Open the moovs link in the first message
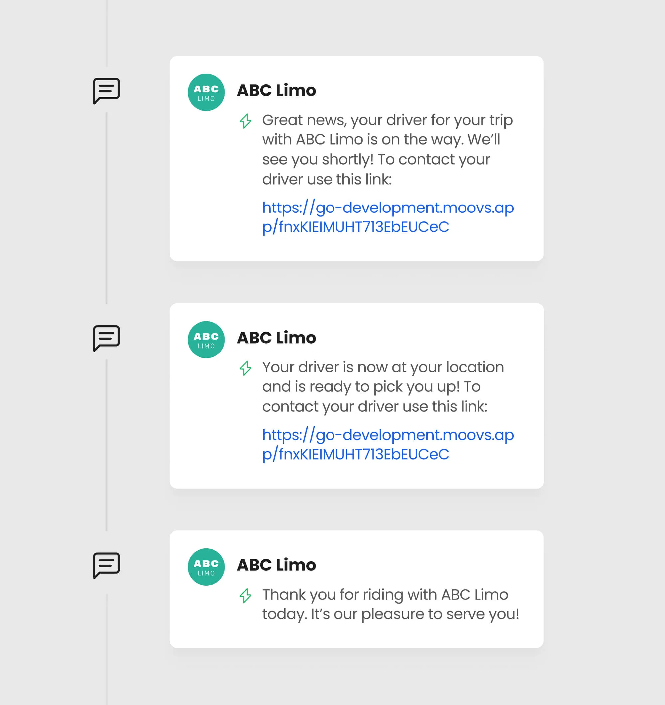This screenshot has width=665, height=705. tap(388, 217)
